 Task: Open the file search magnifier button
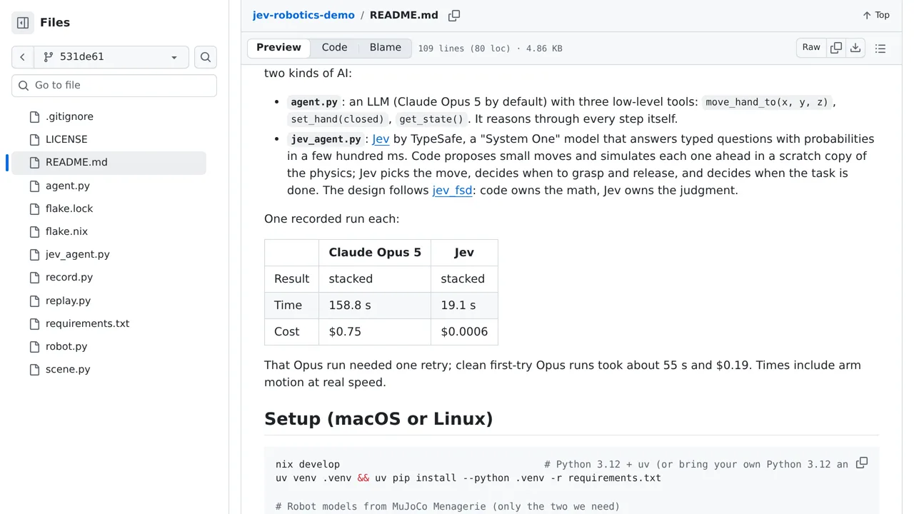206,57
